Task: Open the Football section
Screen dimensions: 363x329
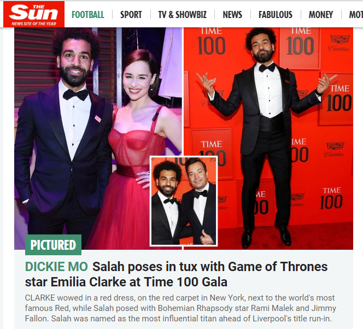Action: click(x=87, y=15)
